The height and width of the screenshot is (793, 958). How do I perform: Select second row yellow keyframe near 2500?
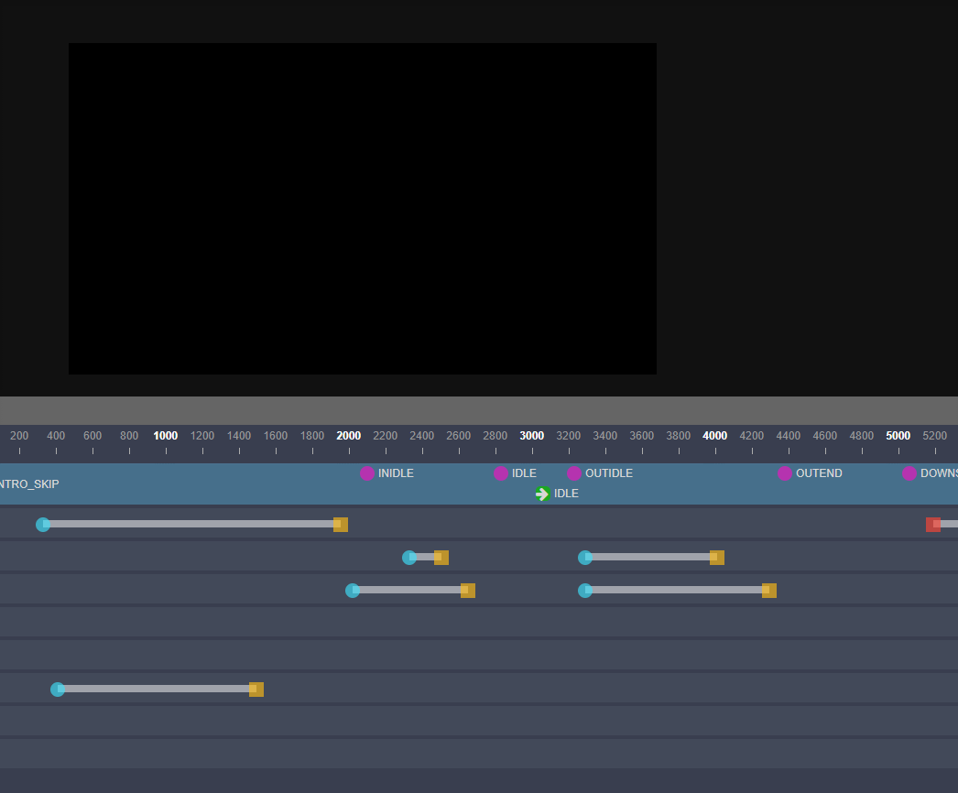pyautogui.click(x=441, y=557)
